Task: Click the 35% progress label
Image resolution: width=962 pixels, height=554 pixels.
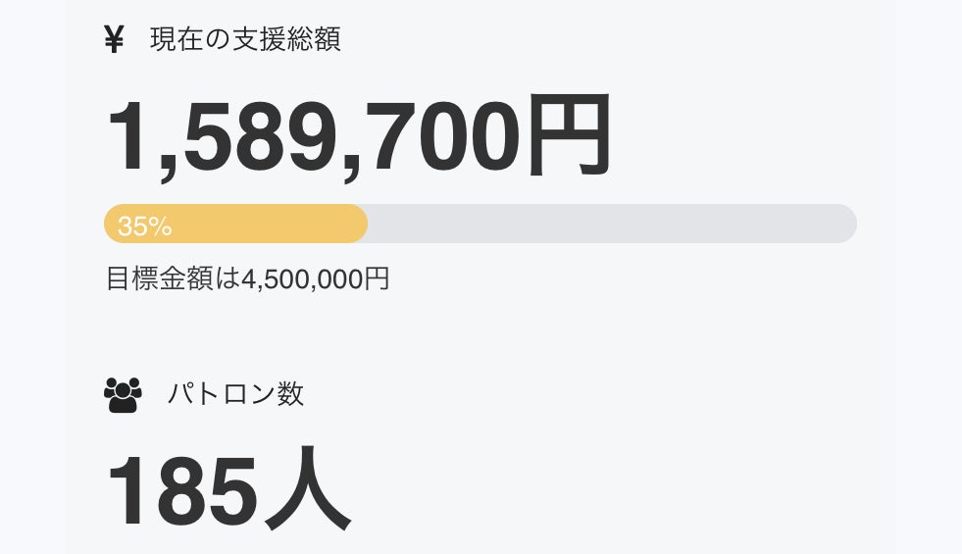Action: point(144,227)
